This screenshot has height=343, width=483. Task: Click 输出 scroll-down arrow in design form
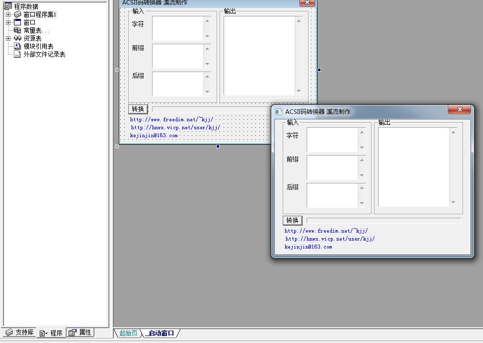pyautogui.click(x=299, y=90)
